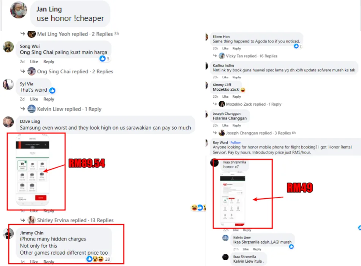Click the like reaction icon on Song Wui's comment

click(x=103, y=59)
